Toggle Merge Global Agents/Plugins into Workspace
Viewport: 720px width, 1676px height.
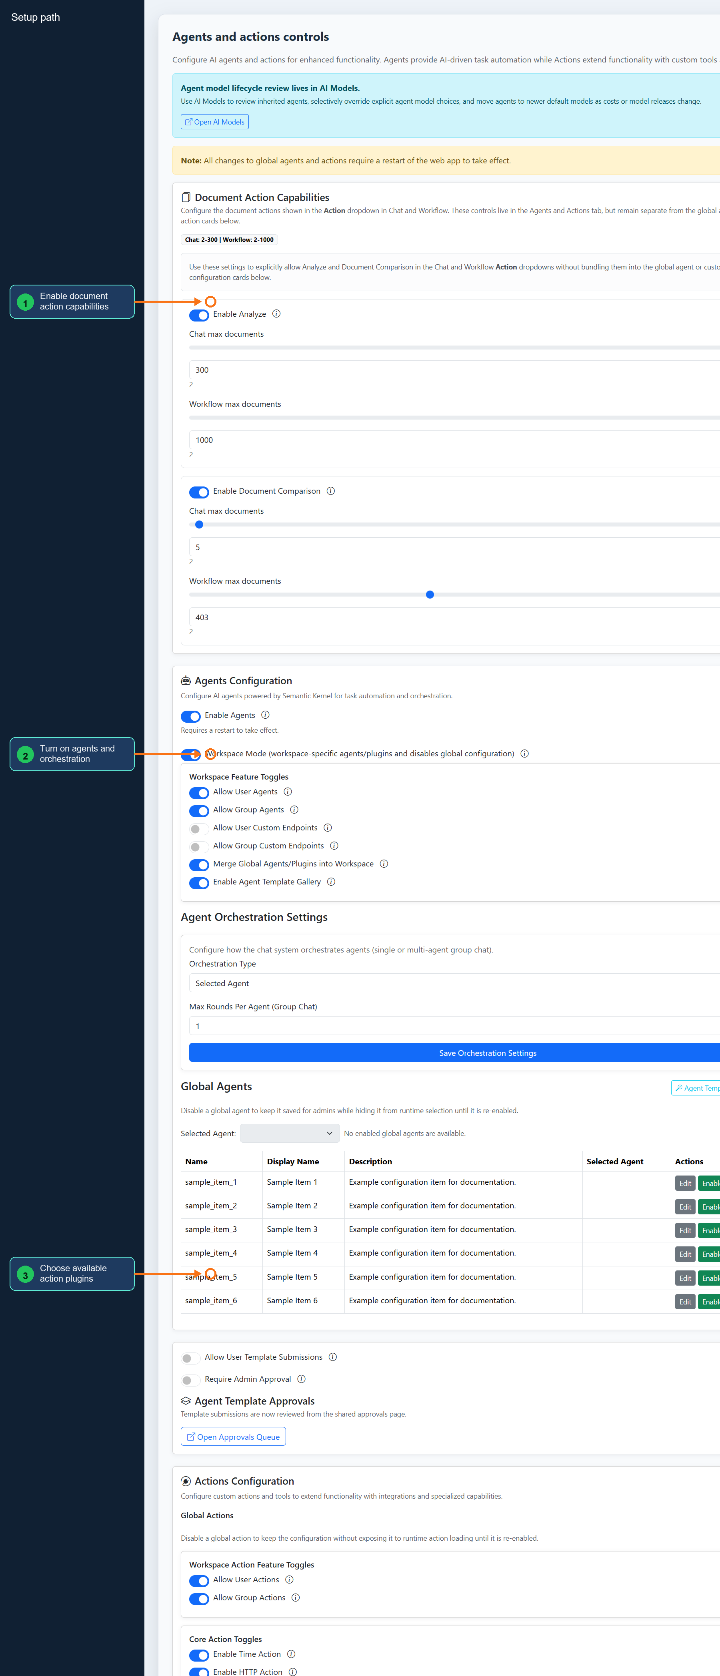pos(199,865)
